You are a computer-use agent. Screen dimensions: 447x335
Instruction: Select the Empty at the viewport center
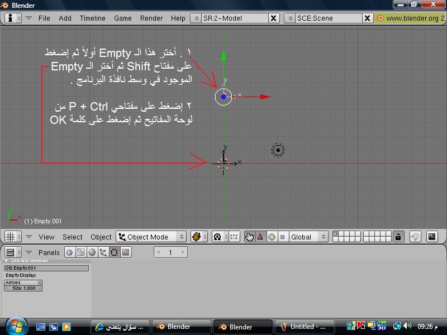[x=223, y=163]
